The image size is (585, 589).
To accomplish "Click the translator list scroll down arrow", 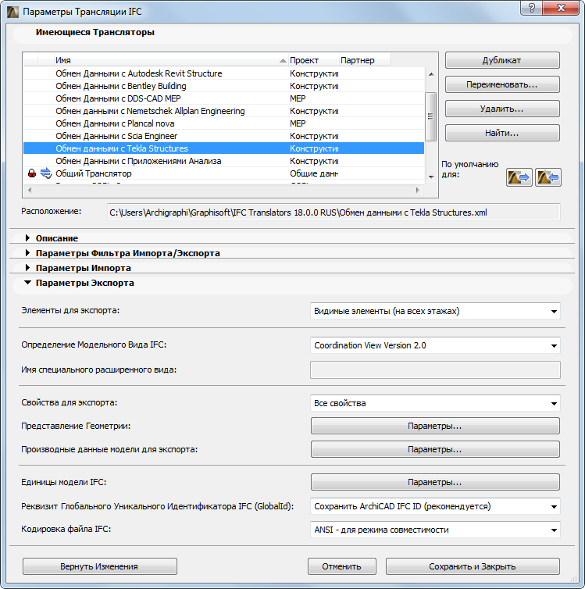I will click(x=431, y=177).
